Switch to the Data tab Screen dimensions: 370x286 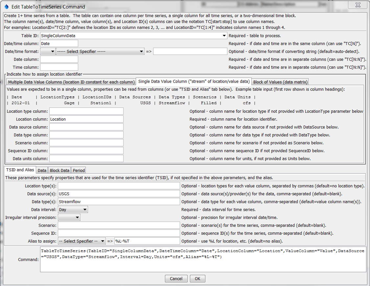(x=42, y=170)
